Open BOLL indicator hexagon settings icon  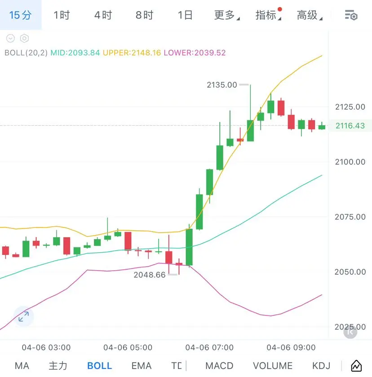click(24, 38)
